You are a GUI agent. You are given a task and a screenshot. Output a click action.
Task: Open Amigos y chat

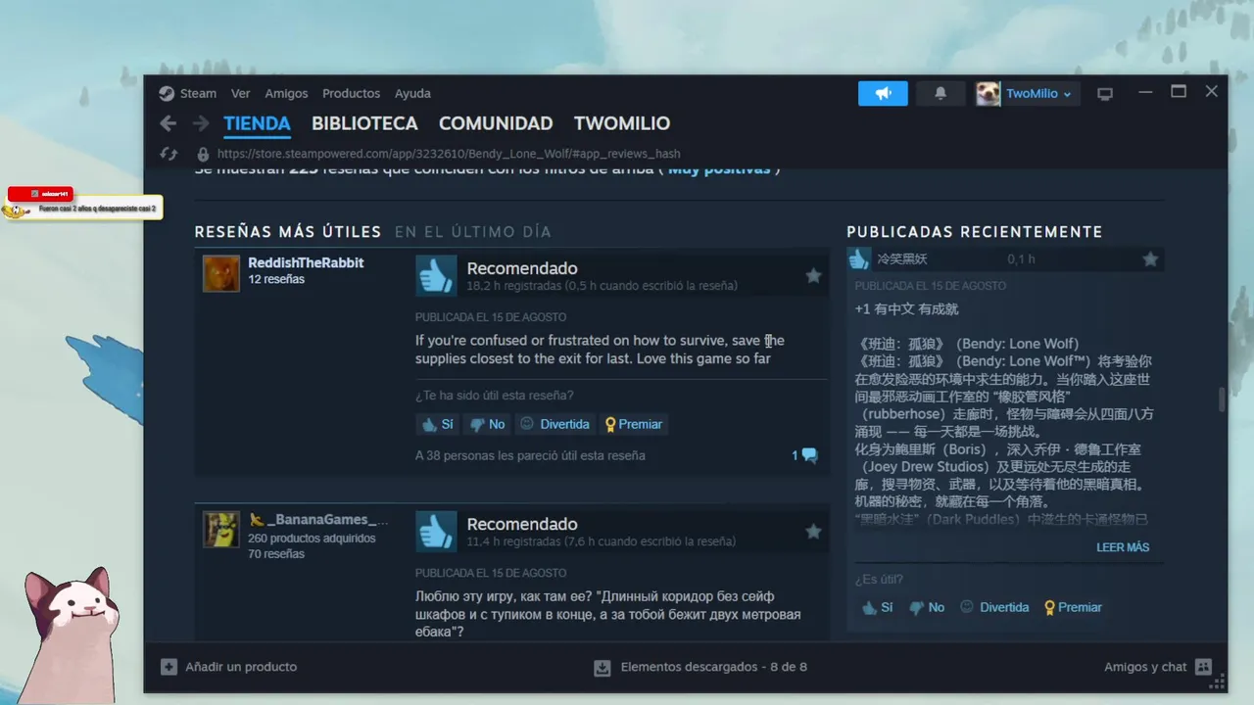pyautogui.click(x=1158, y=667)
